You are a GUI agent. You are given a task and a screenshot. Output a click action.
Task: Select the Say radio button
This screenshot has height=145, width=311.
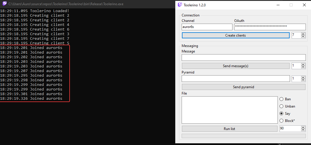[281, 114]
